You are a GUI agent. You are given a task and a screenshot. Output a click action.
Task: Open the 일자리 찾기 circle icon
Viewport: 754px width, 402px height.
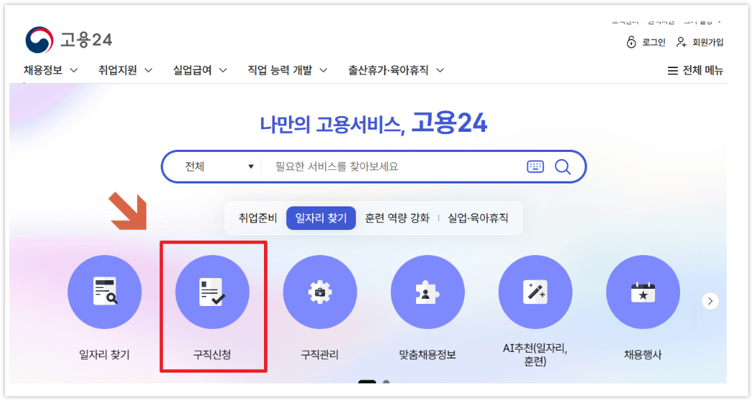pyautogui.click(x=104, y=292)
